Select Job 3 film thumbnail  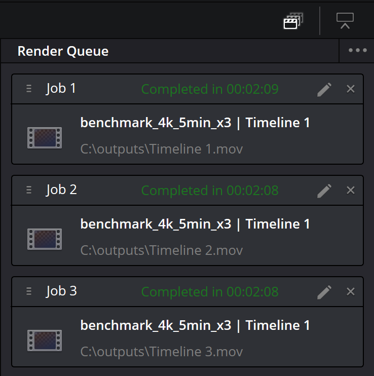pyautogui.click(x=45, y=341)
